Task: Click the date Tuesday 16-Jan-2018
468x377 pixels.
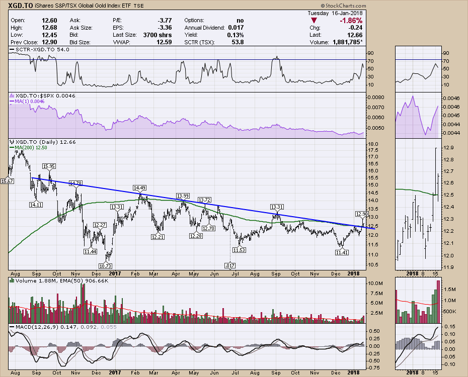Action: 335,13
